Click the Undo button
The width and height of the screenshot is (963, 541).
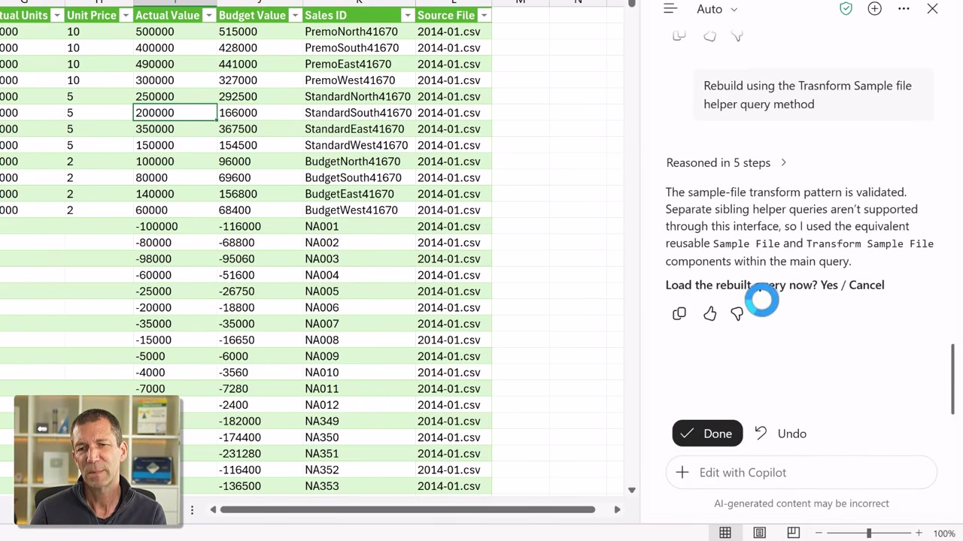point(780,434)
